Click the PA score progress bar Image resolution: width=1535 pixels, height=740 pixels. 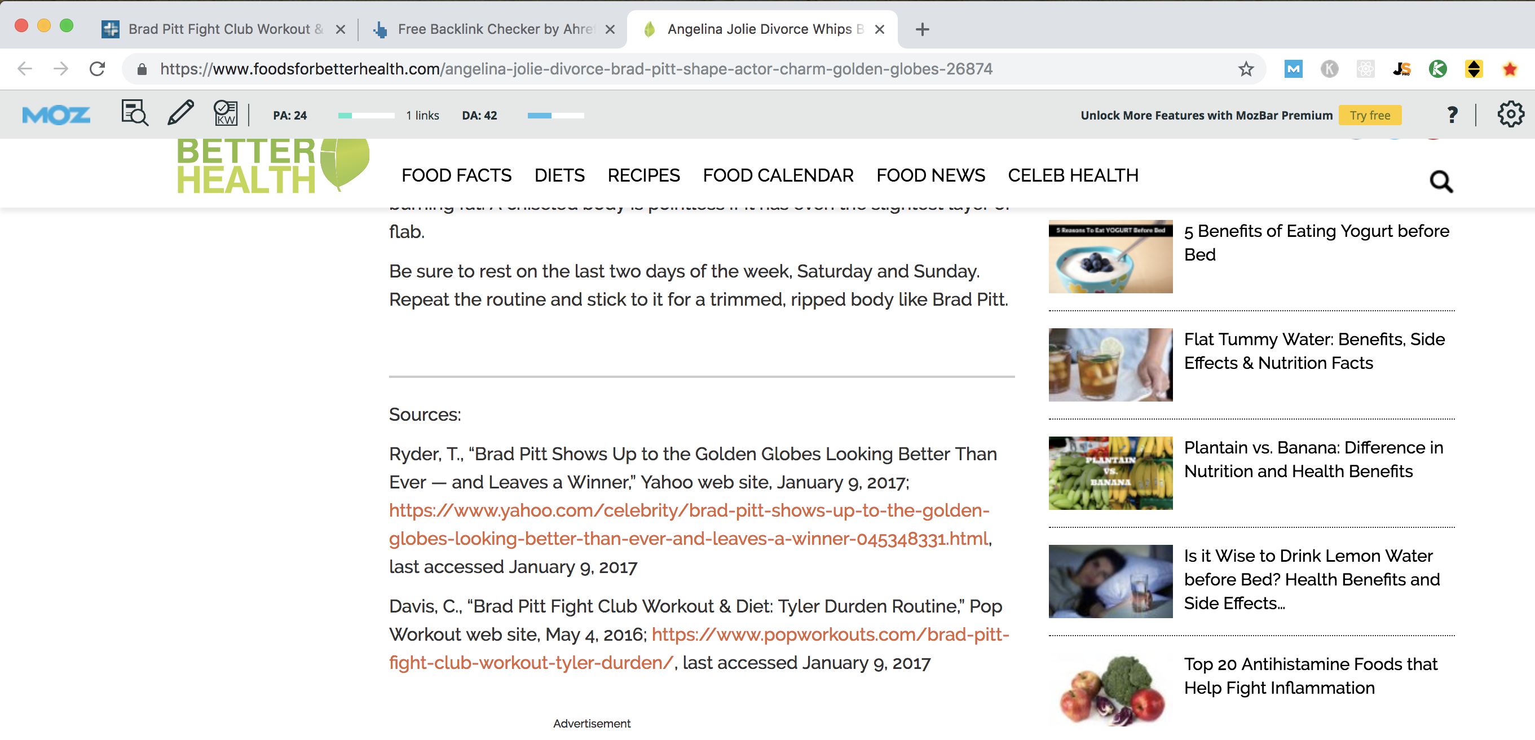coord(366,116)
